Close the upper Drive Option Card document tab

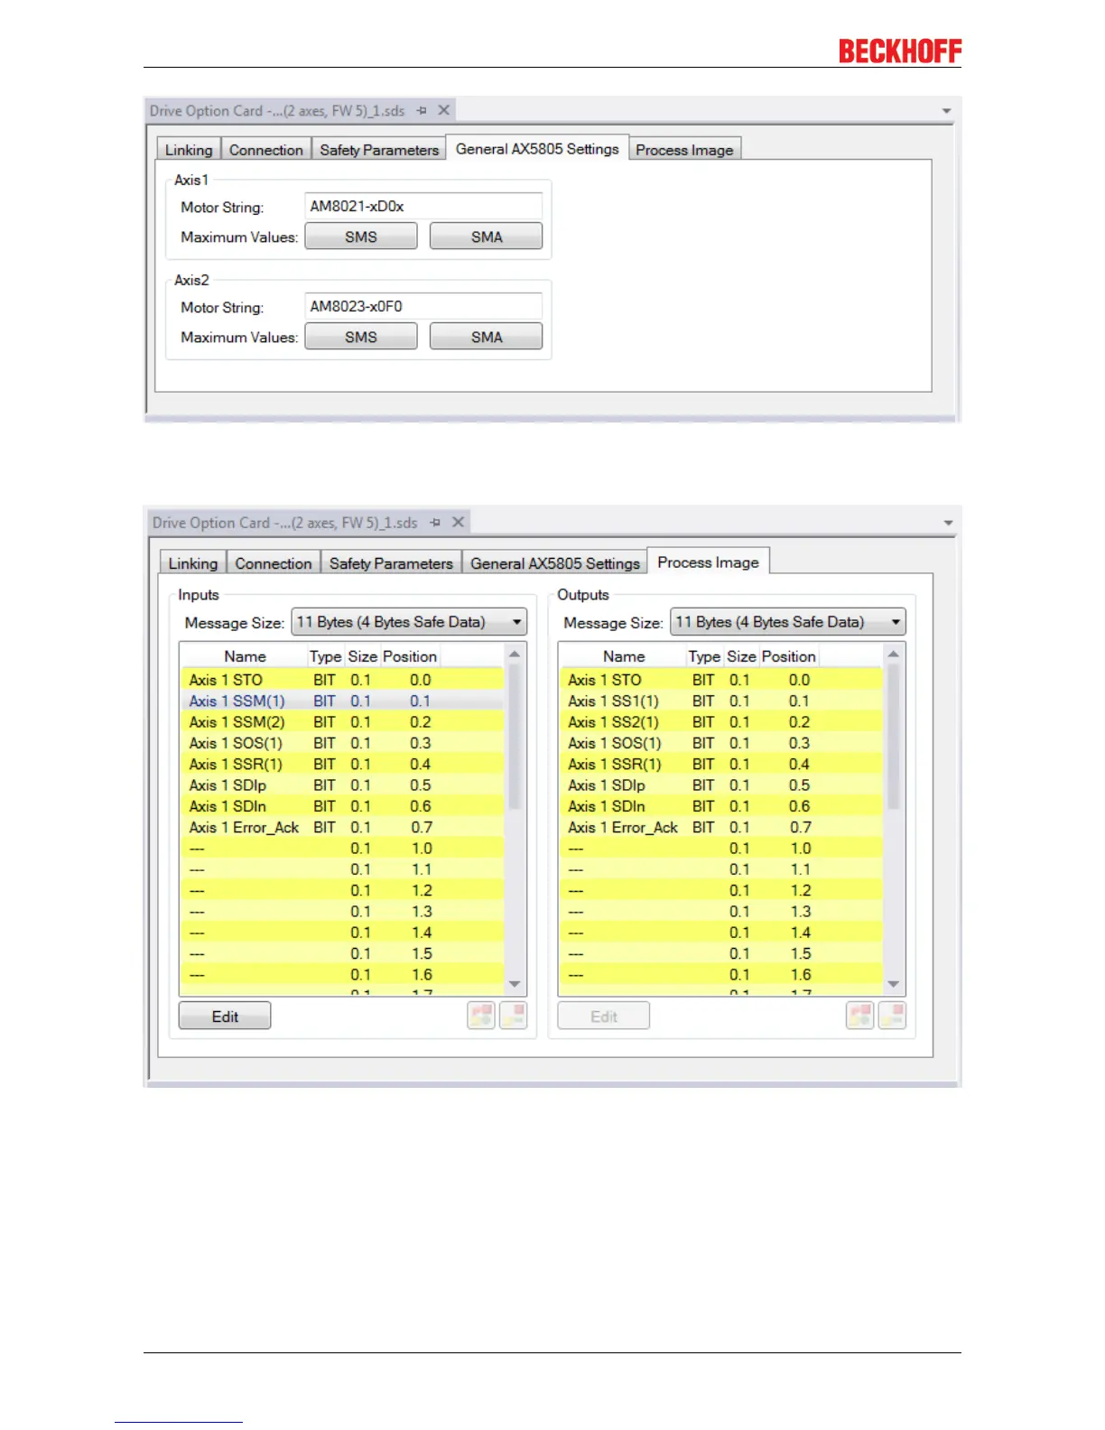443,110
